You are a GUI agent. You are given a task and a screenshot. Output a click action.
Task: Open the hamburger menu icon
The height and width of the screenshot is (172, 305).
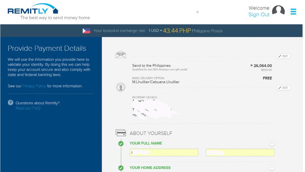point(293,12)
